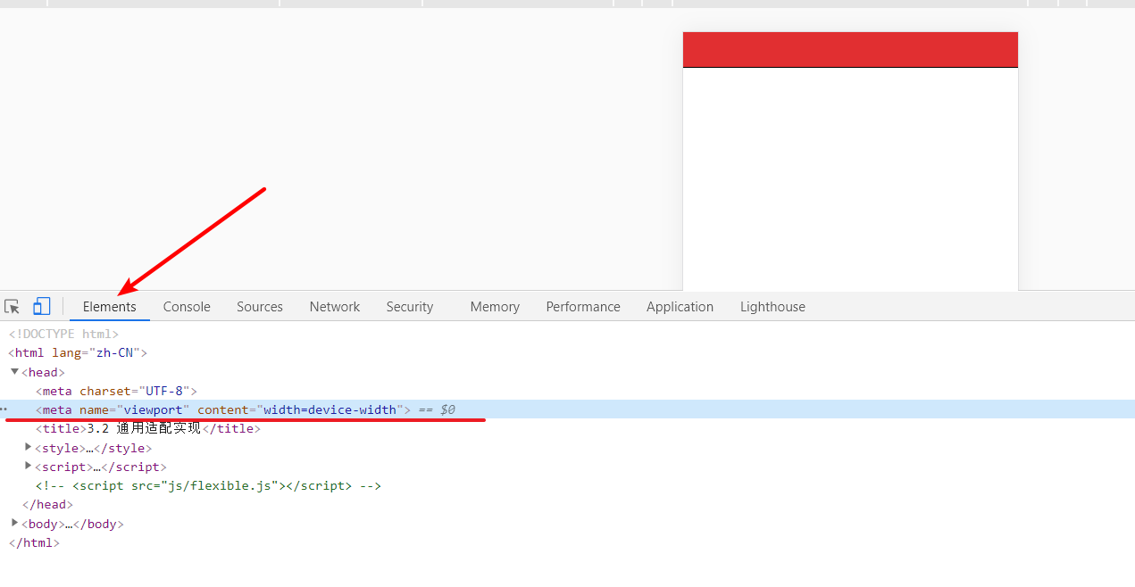Viewport: 1135px width, 587px height.
Task: Open the Security tab
Action: pos(410,307)
